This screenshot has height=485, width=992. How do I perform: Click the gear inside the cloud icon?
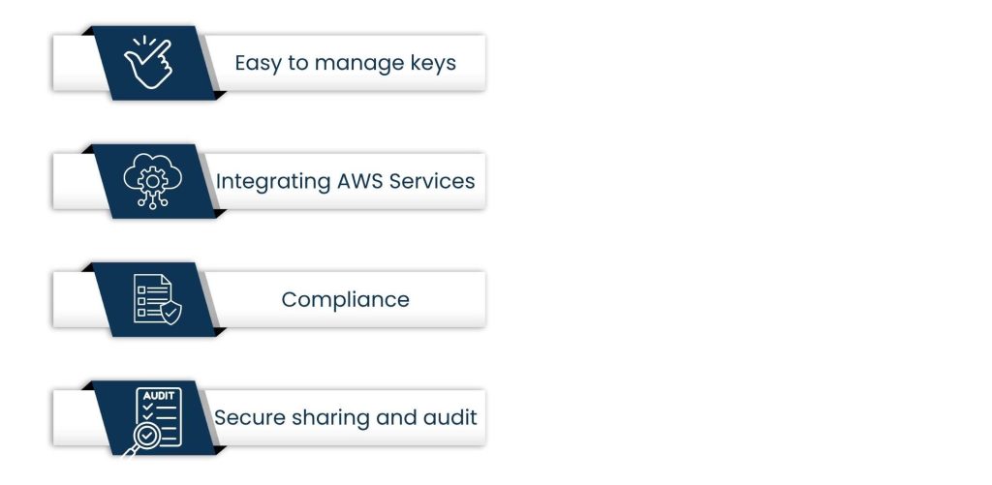click(151, 177)
